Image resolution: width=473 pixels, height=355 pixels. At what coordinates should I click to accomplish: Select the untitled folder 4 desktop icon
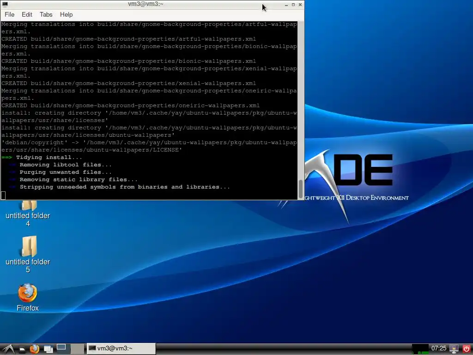[28, 214]
